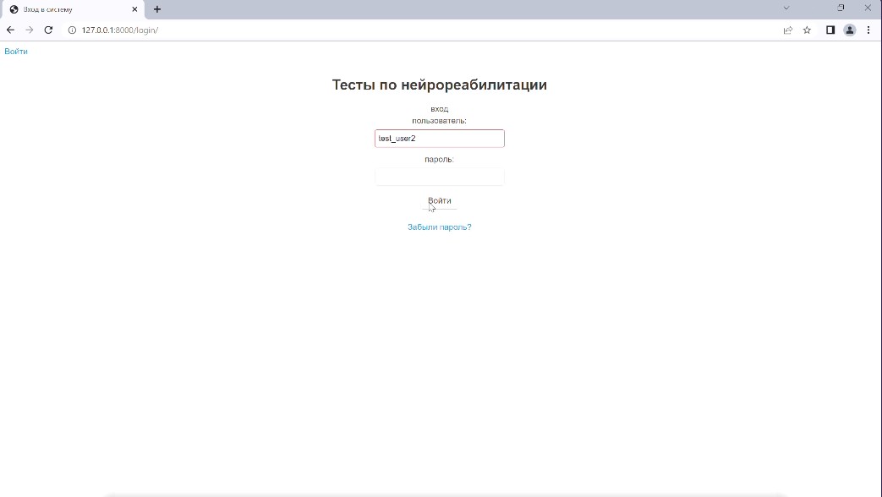Open the Chrome three-dot menu
The image size is (882, 497).
pos(868,30)
